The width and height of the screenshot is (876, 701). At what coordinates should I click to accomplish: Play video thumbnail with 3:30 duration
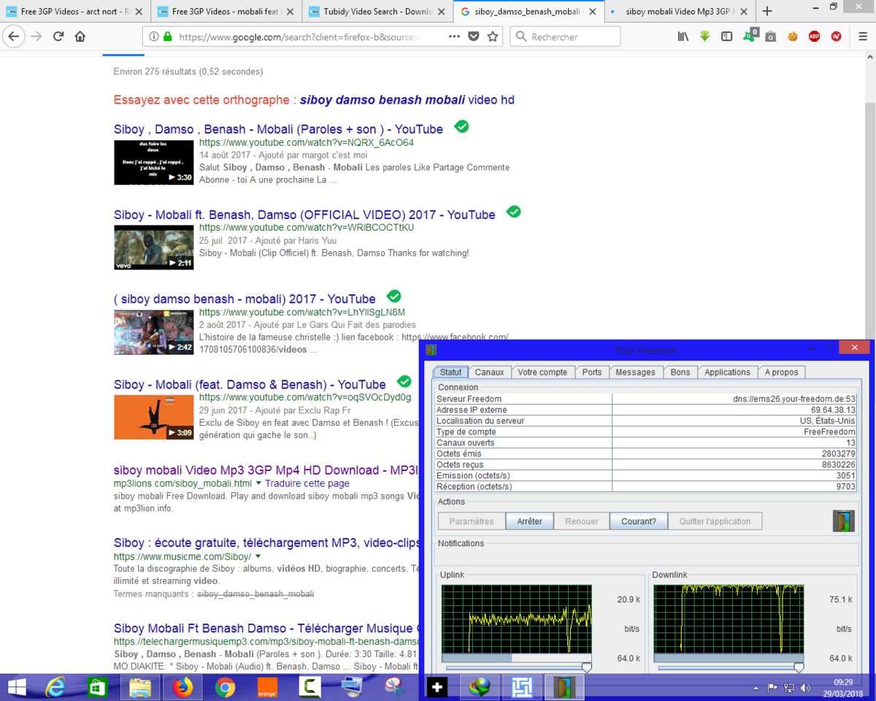(154, 162)
